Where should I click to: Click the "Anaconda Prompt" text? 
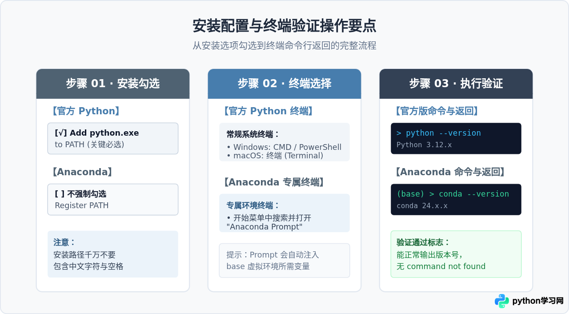coord(264,227)
